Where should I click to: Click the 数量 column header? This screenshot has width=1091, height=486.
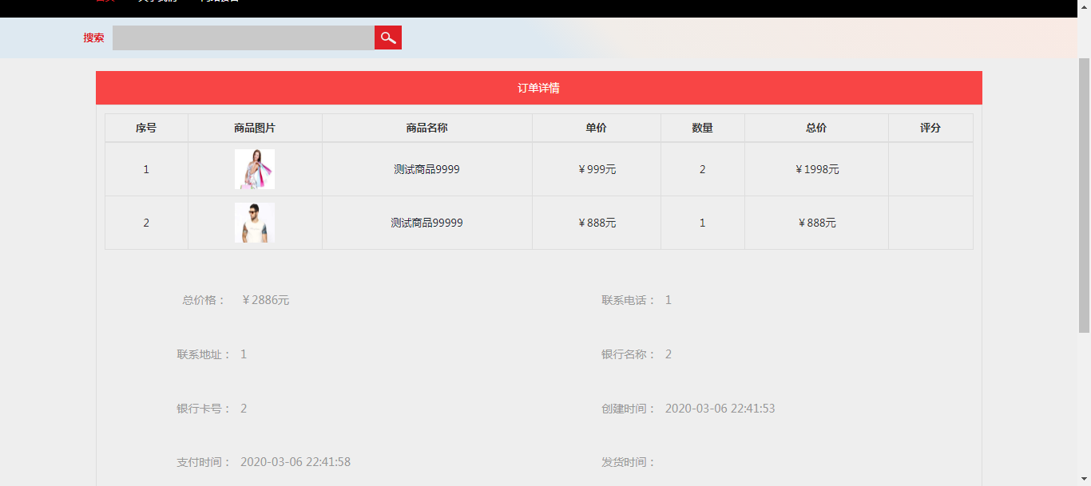coord(703,128)
